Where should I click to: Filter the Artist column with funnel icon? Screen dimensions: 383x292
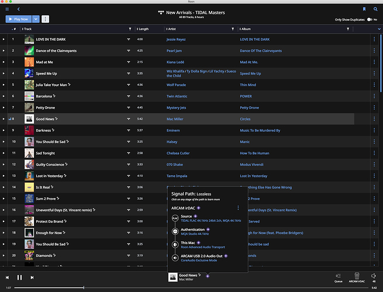point(233,29)
